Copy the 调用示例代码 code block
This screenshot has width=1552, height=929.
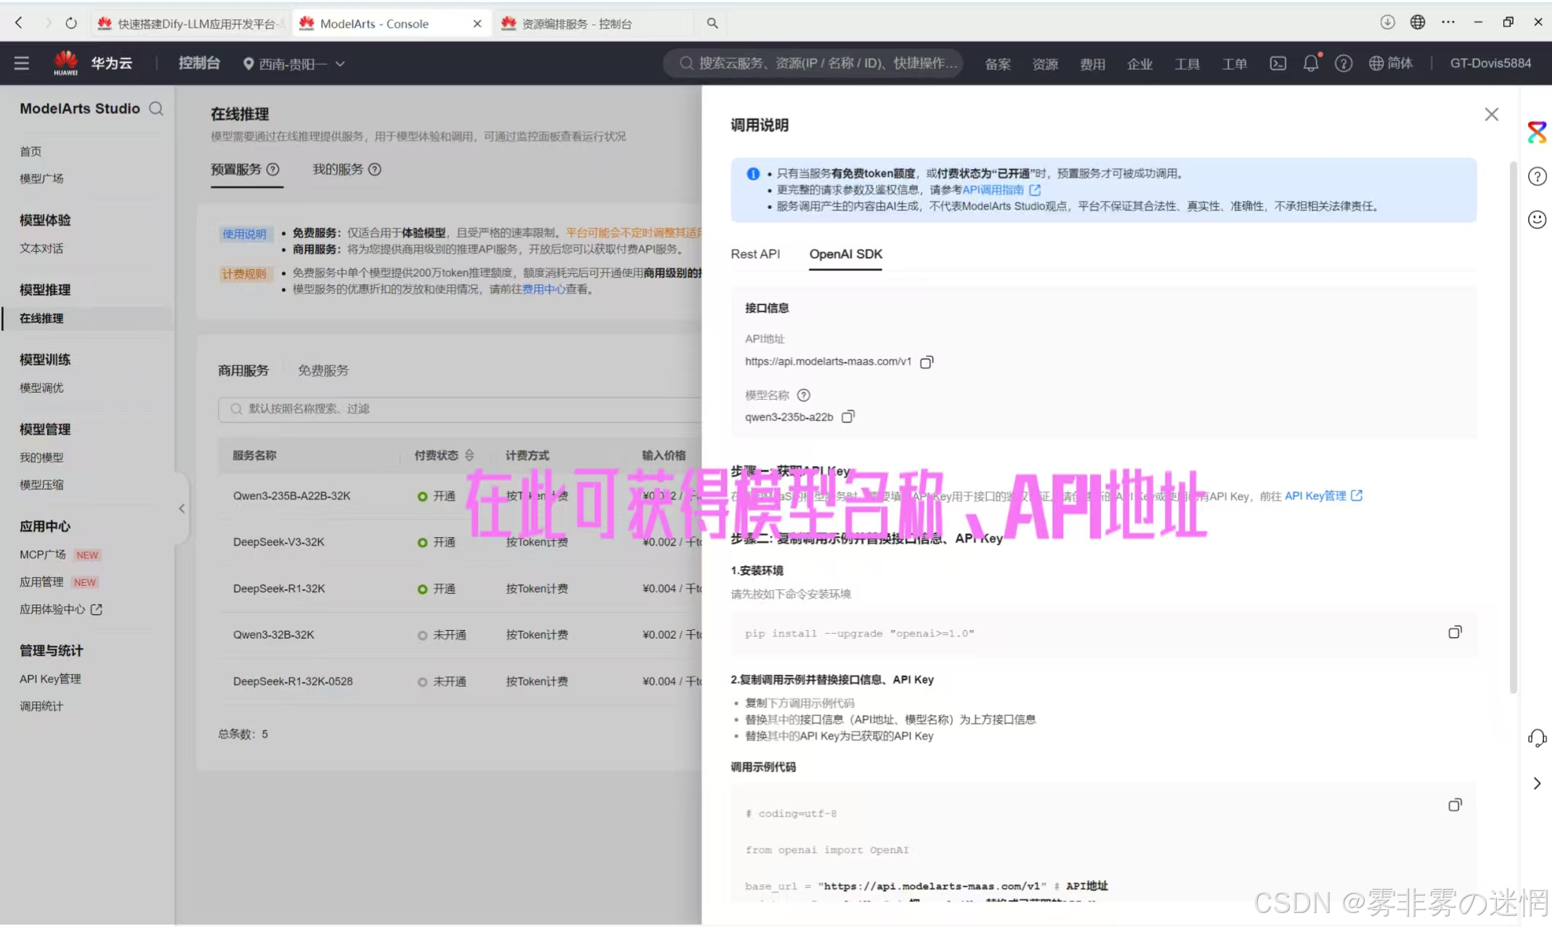(x=1455, y=805)
